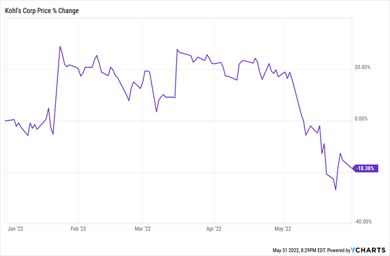
Task: Click the Powered by text
Action: (x=339, y=250)
